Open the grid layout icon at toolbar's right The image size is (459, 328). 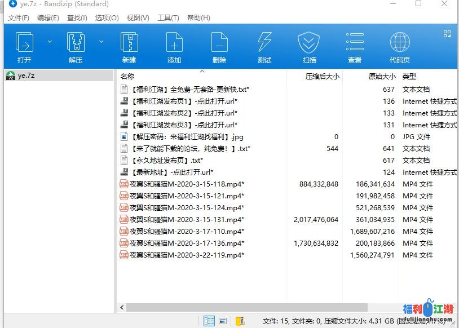[x=447, y=34]
